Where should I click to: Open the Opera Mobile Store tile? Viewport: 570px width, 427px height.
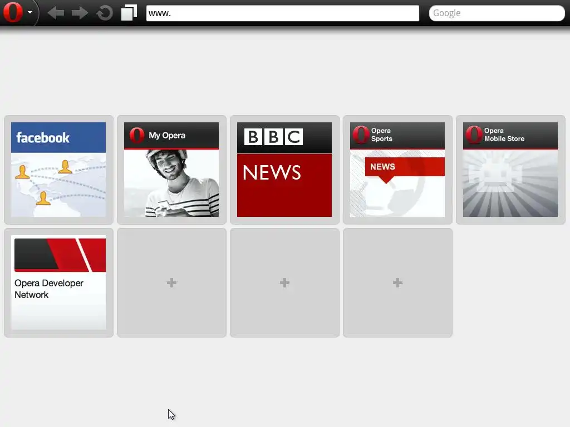point(511,170)
